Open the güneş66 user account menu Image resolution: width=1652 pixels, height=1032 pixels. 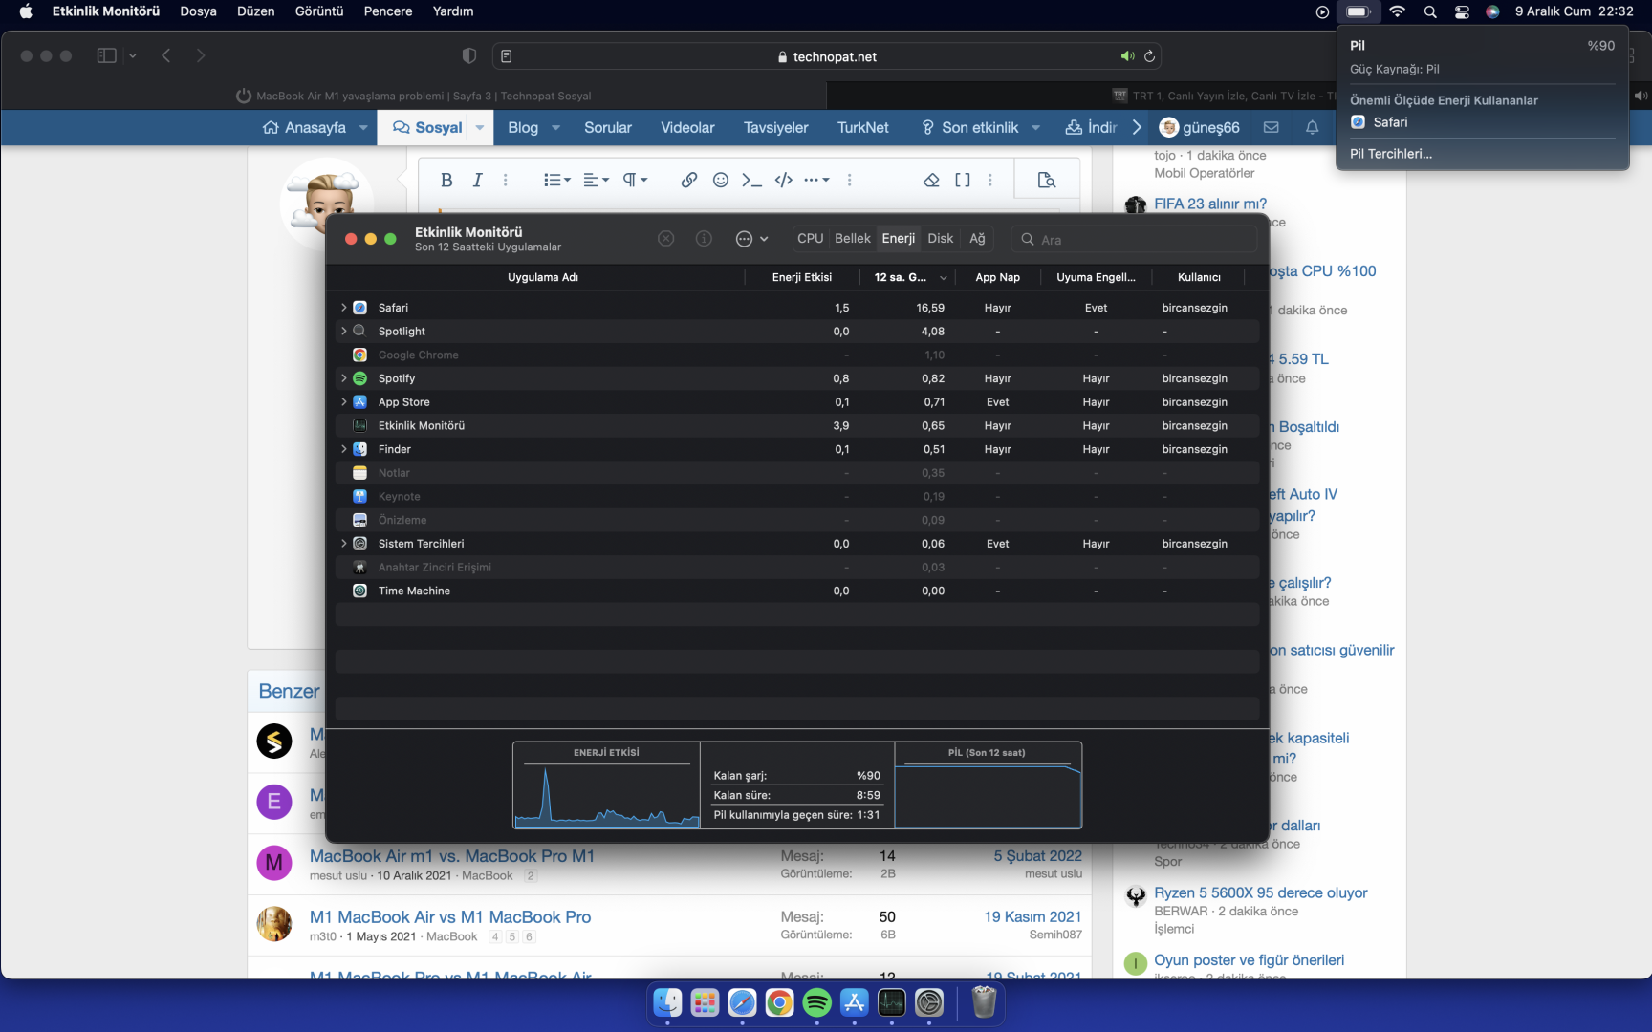click(x=1200, y=127)
